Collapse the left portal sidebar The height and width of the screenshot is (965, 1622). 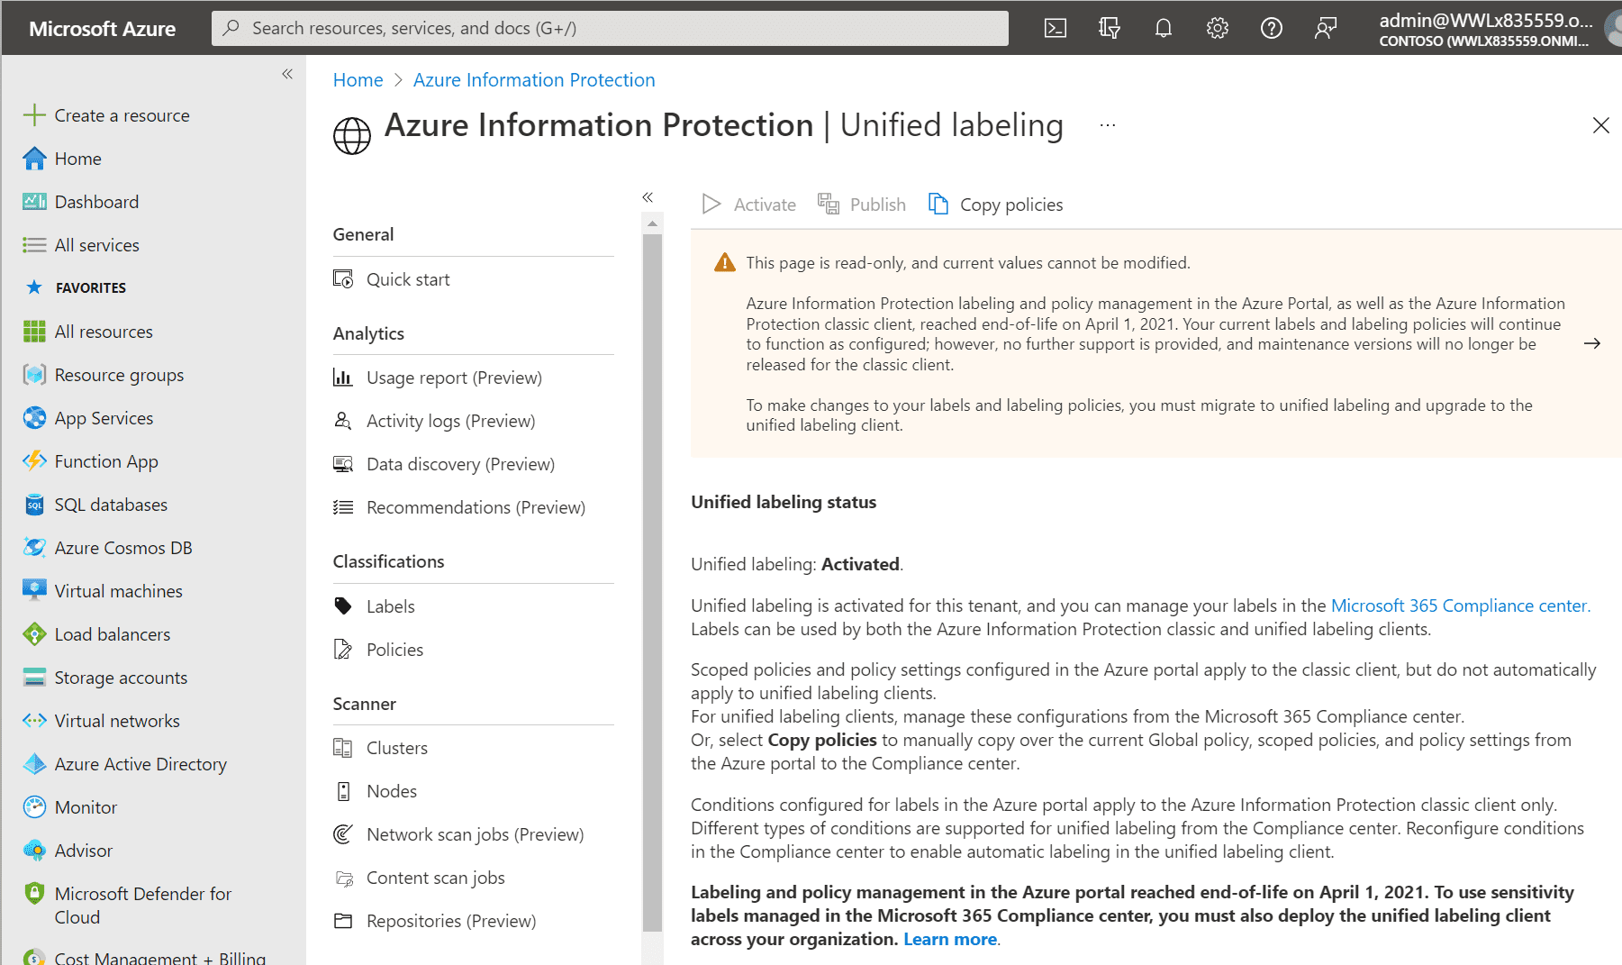pyautogui.click(x=287, y=74)
